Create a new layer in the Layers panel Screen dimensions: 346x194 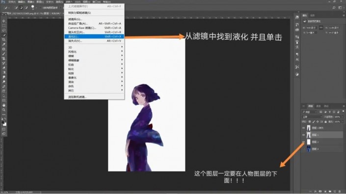click(x=335, y=192)
